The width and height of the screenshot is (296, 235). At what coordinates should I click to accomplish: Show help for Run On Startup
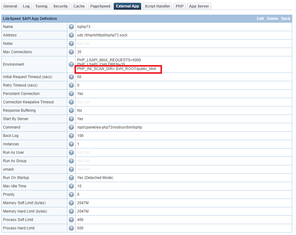(71, 178)
